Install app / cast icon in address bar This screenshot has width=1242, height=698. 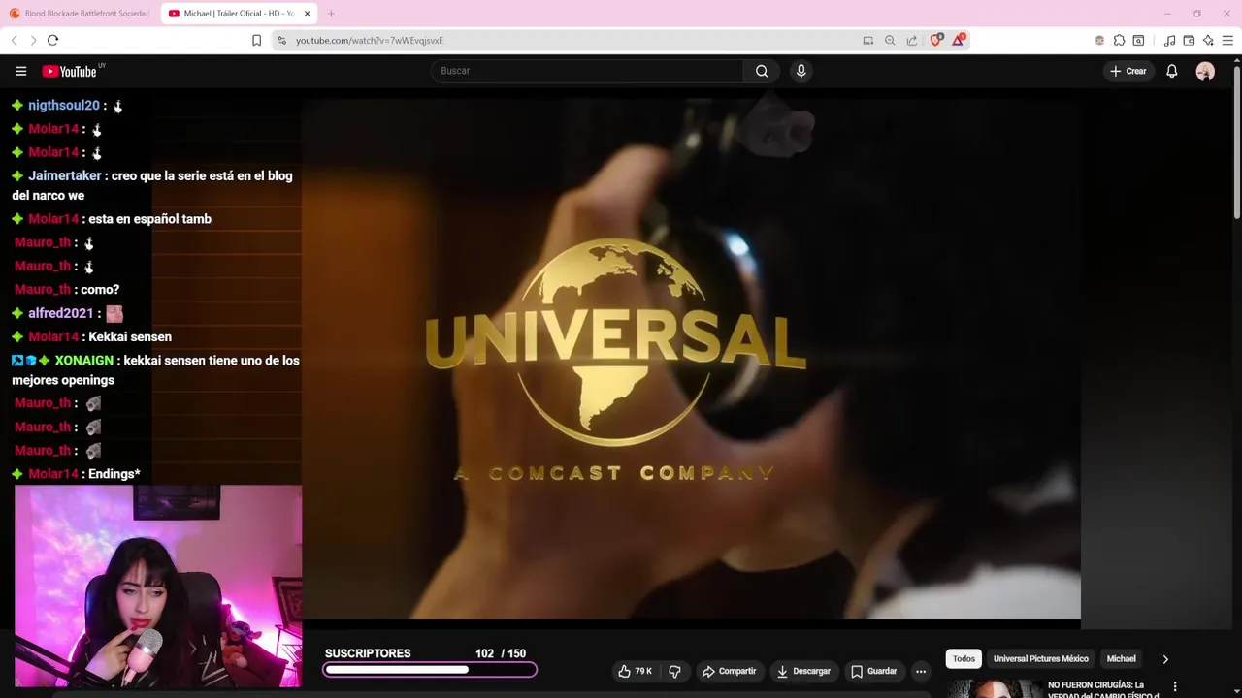click(867, 40)
